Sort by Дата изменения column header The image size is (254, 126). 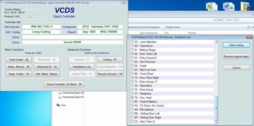[x=149, y=33]
